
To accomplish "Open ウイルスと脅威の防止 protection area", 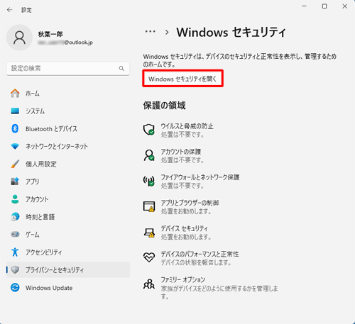I will [187, 130].
